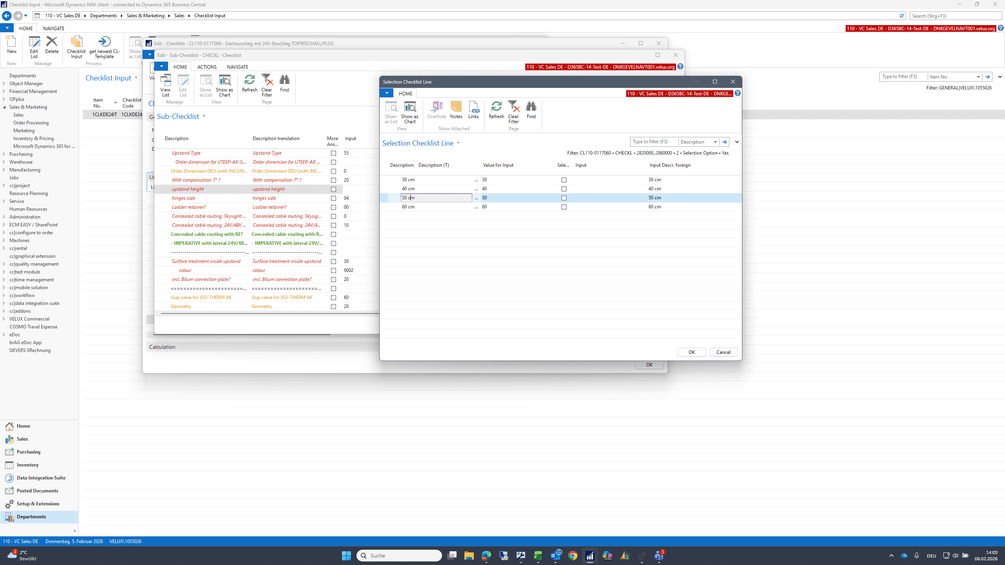Open Selection Checklist Line title dropdown arrow
Viewport: 1005px width, 565px height.
click(x=458, y=143)
